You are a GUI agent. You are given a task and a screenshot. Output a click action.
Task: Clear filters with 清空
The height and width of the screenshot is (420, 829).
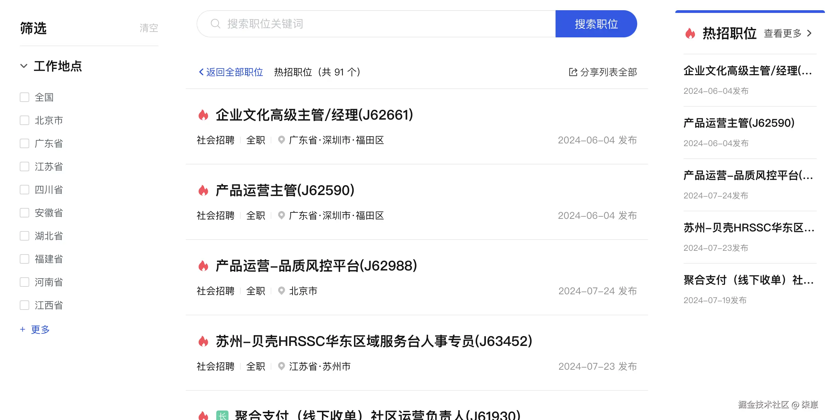coord(149,28)
